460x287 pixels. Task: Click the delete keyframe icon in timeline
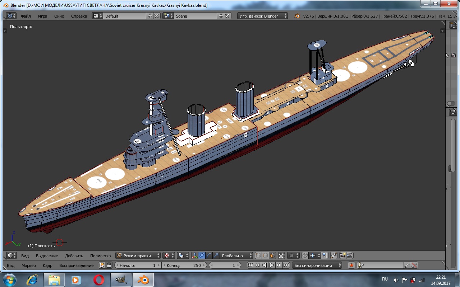(414, 265)
